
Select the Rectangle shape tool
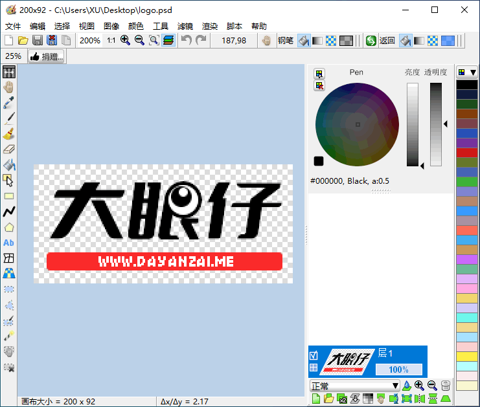point(9,196)
